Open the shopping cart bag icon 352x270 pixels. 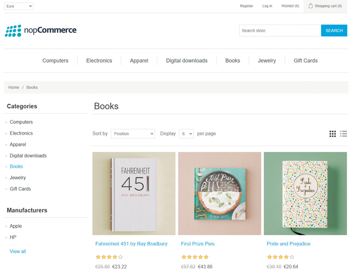tap(311, 6)
